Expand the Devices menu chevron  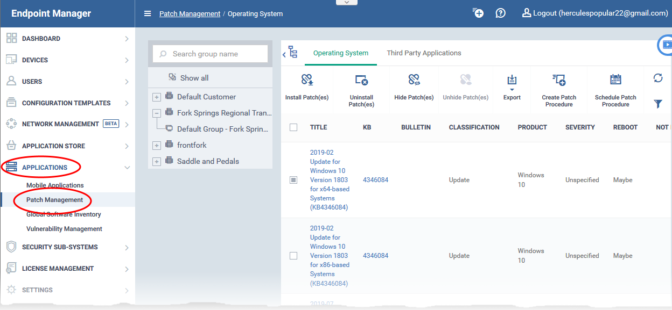click(127, 60)
